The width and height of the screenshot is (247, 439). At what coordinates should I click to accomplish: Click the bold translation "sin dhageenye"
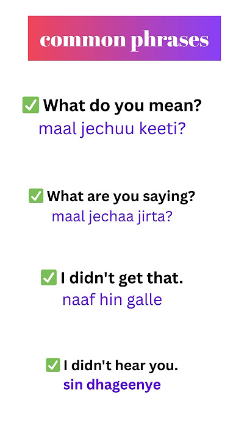point(112,385)
